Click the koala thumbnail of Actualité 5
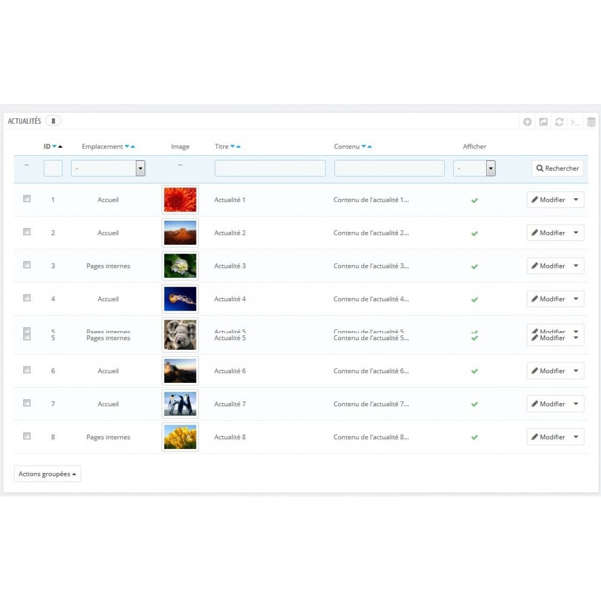 (x=180, y=335)
